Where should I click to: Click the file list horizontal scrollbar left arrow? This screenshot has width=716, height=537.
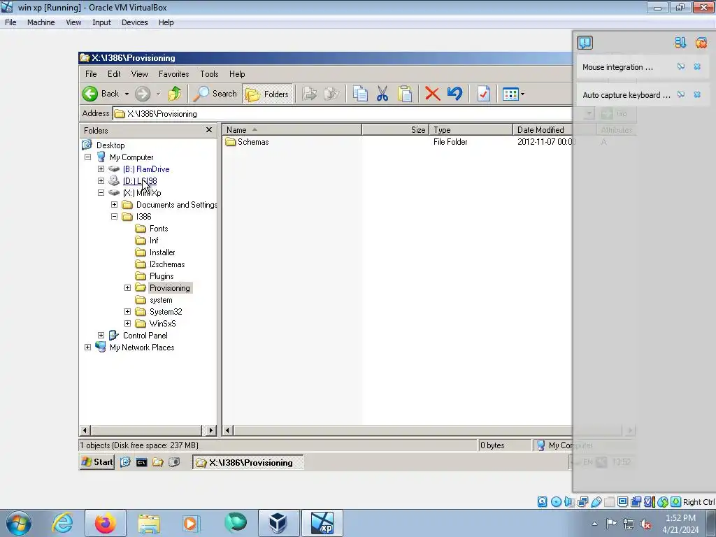[x=227, y=430]
